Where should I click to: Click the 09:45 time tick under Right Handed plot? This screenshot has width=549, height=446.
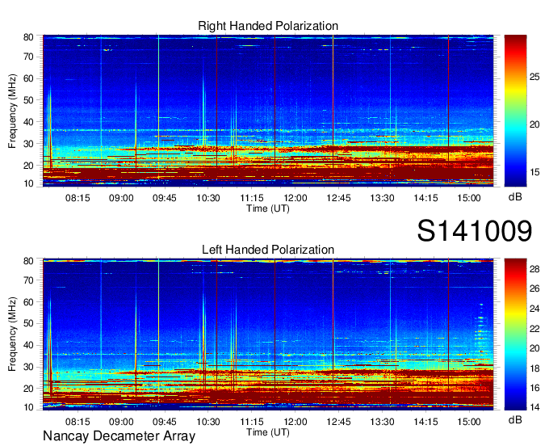pos(165,198)
